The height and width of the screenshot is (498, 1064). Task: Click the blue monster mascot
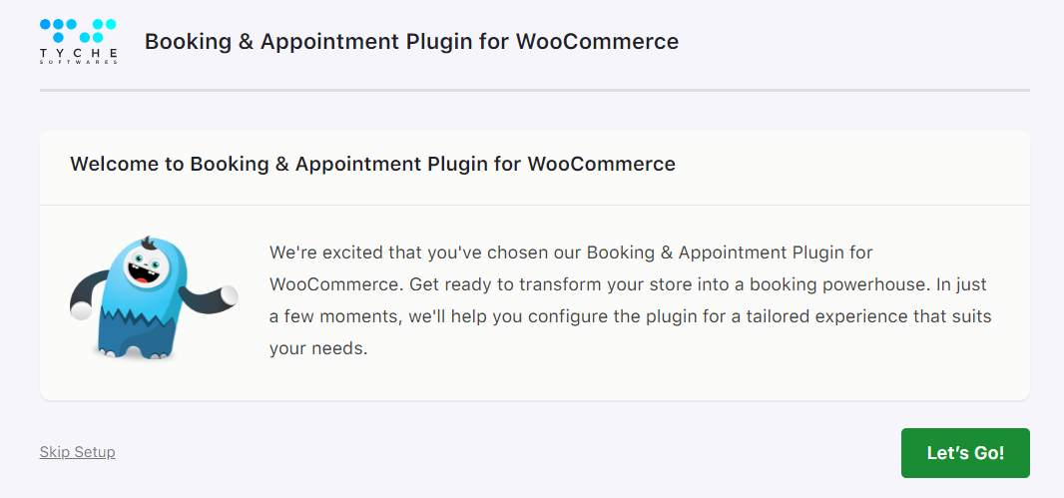(x=150, y=299)
